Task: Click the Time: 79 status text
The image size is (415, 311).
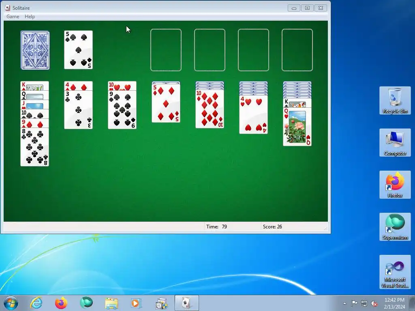Action: (x=216, y=227)
